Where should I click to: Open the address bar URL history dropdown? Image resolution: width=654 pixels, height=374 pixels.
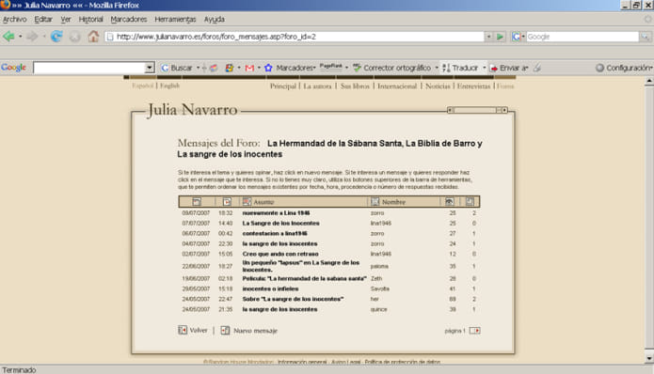point(488,37)
